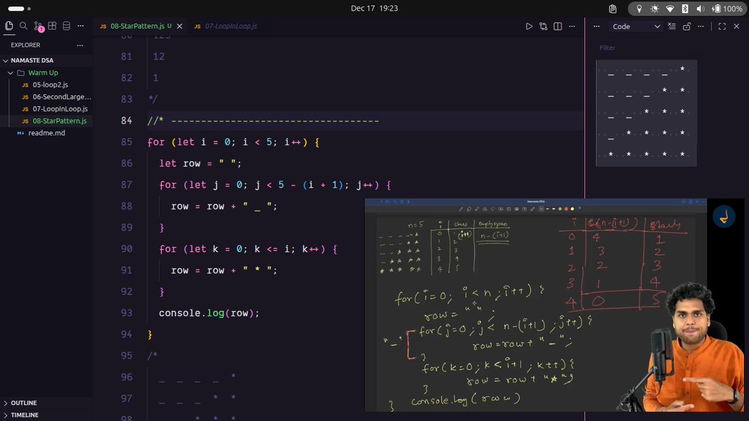
Task: Toggle output scroll lock
Action: pos(687,26)
